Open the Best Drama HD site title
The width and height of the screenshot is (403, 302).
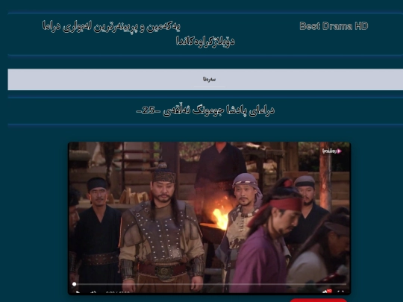tap(334, 26)
